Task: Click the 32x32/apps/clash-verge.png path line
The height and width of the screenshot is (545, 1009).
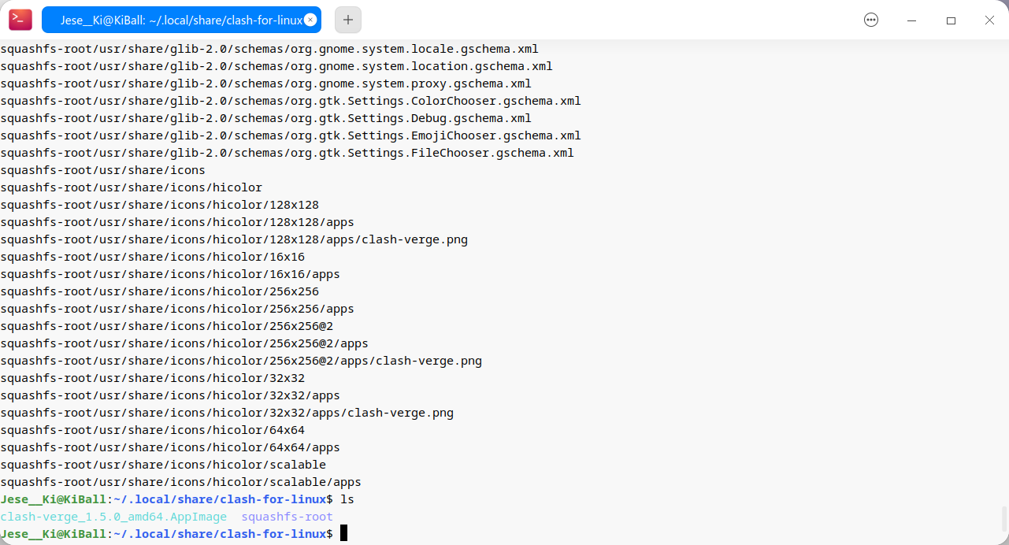Action: click(x=227, y=413)
